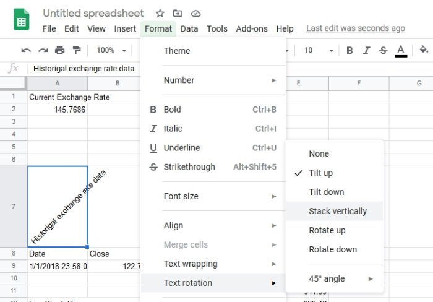The width and height of the screenshot is (433, 302).
Task: Click the cloud save status icon
Action: pyautogui.click(x=196, y=13)
